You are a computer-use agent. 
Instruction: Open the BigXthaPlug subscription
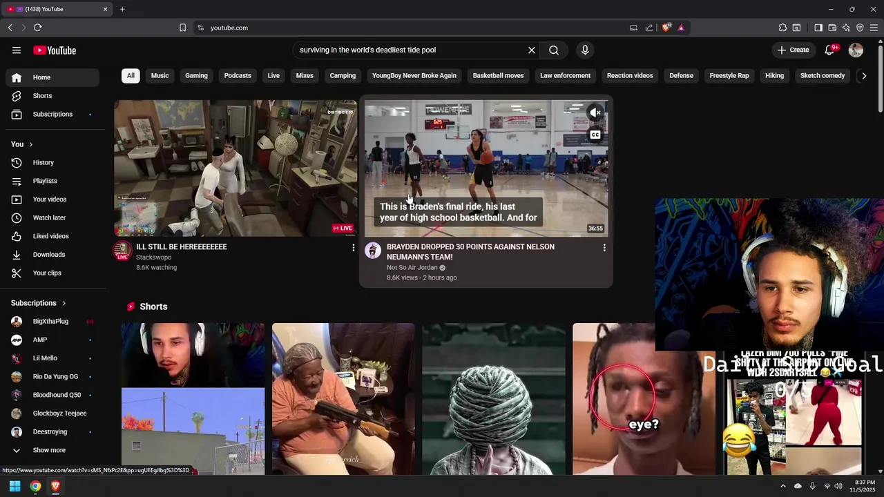tap(52, 322)
